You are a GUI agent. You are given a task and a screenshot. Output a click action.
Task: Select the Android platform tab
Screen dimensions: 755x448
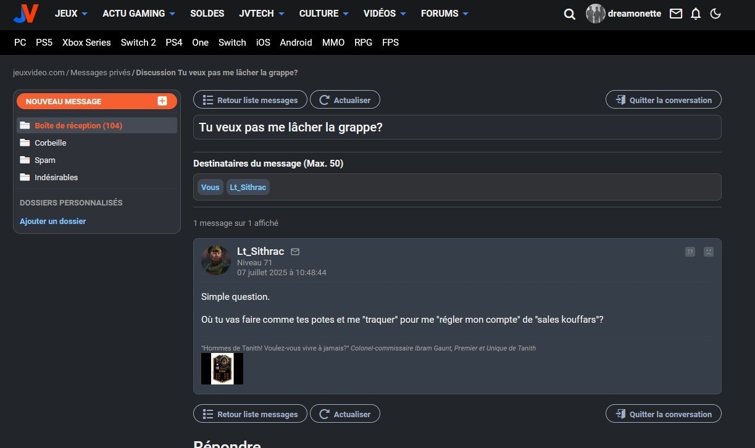pyautogui.click(x=296, y=43)
